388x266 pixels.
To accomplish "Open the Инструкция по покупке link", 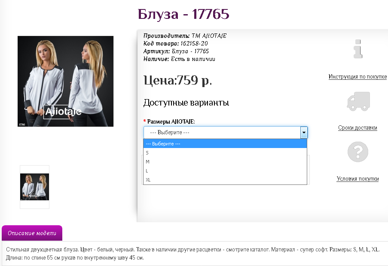I will tap(357, 76).
